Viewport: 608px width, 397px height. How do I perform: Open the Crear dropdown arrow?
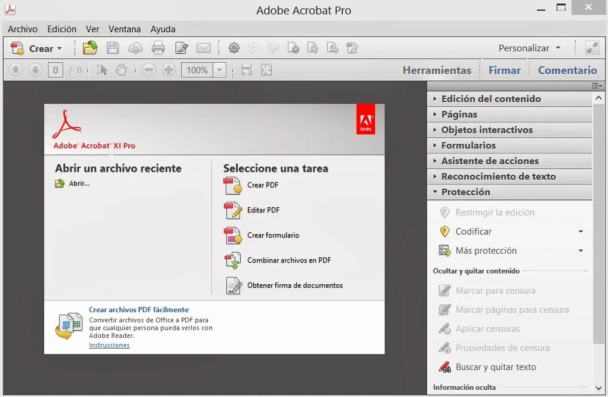click(59, 48)
